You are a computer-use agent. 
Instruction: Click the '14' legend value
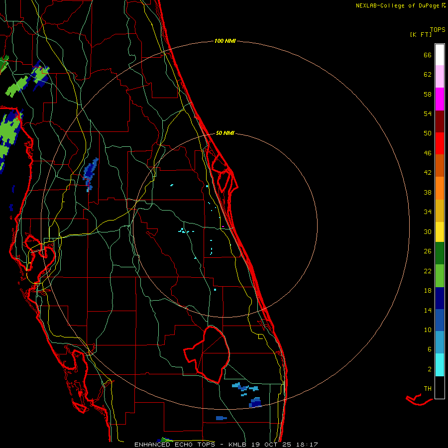[x=428, y=310]
